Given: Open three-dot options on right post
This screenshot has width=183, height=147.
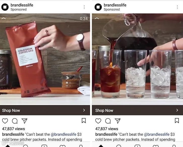Looking at the screenshot, I should 177,7.
